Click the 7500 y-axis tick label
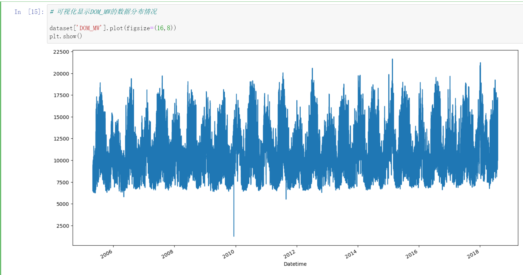 [63, 182]
